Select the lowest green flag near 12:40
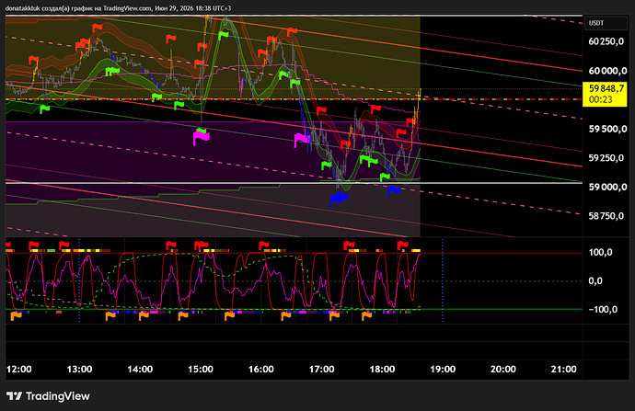The height and width of the screenshot is (411, 635). click(44, 109)
